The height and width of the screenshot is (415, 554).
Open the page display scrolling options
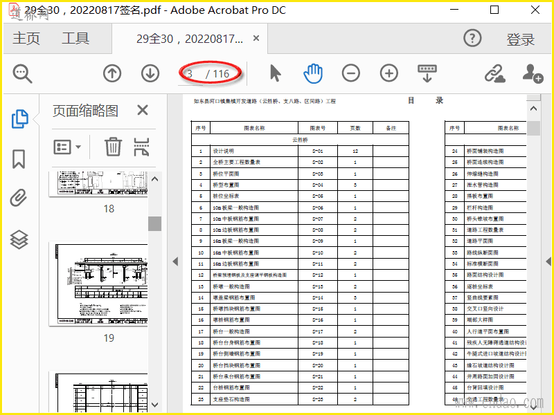427,73
